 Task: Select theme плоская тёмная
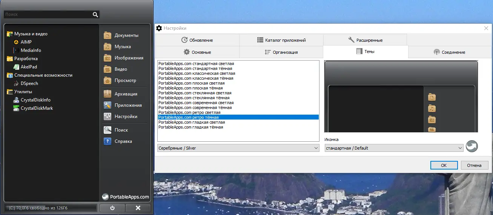point(238,88)
